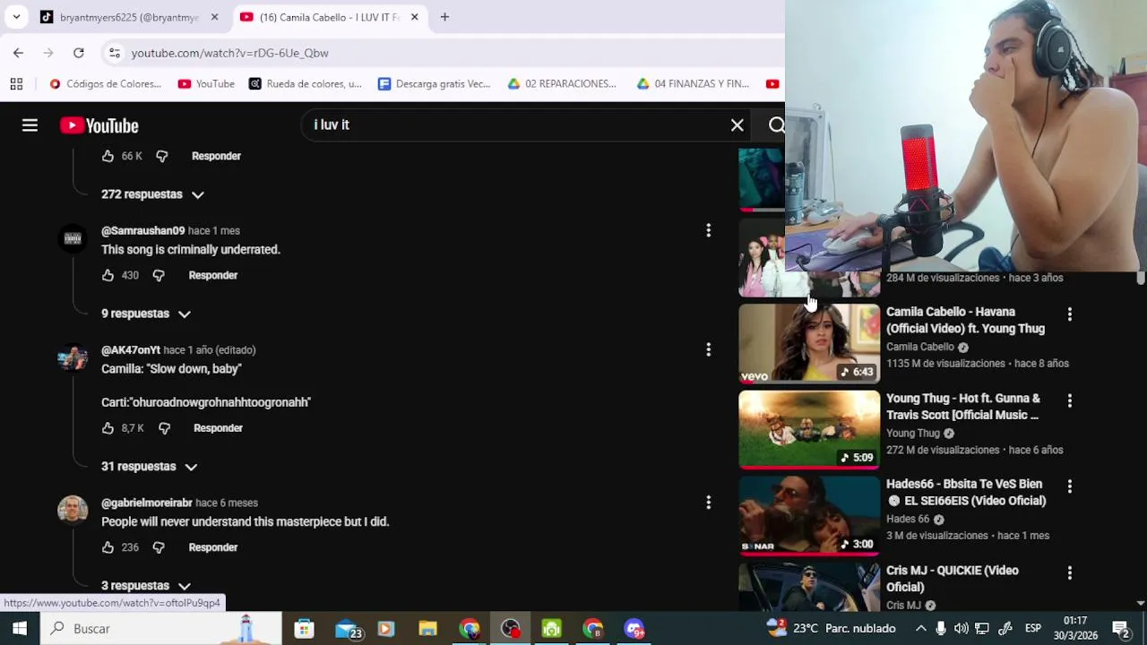Reply to @gabrielmoreirabr's comment
The image size is (1147, 645).
click(213, 547)
